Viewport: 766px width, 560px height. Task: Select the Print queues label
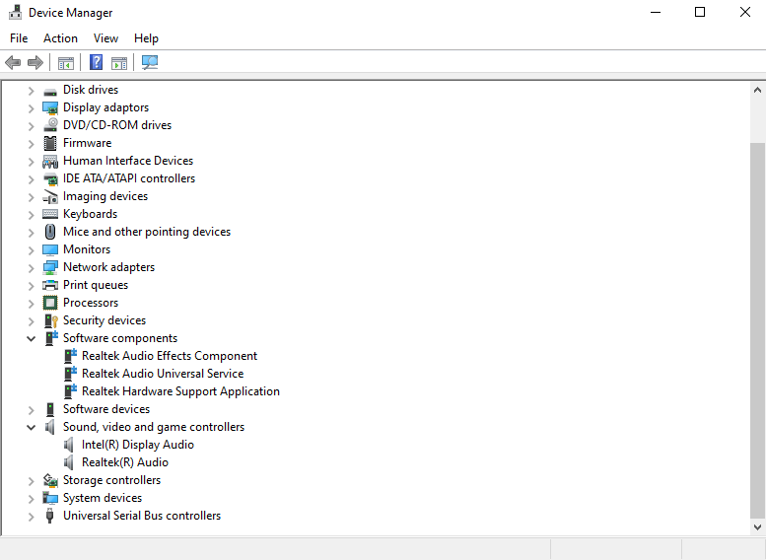[96, 285]
